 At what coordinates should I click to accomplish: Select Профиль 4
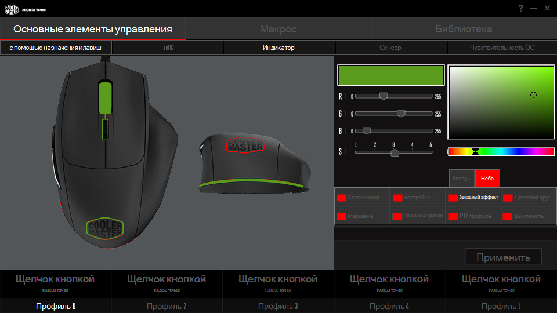389,306
